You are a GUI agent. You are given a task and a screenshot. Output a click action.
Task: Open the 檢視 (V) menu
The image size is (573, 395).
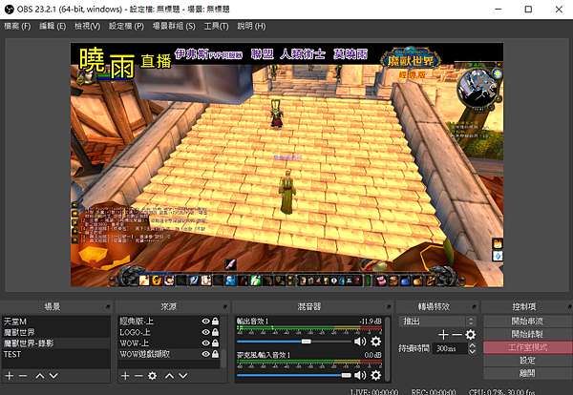tap(87, 26)
